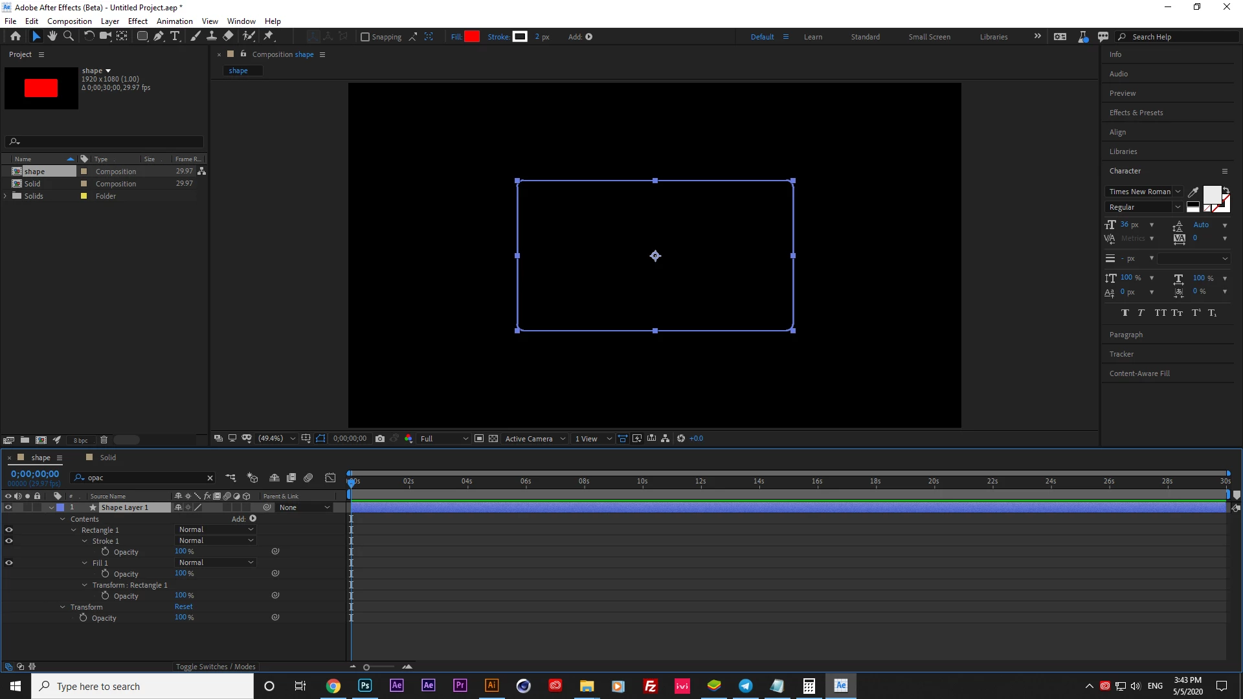Switch to the Solid timeline tab
Viewport: 1243px width, 699px height.
pos(107,457)
